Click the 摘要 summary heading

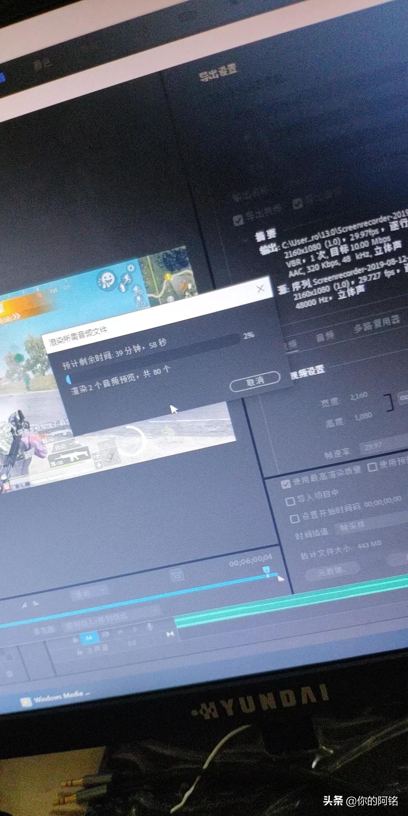[266, 235]
